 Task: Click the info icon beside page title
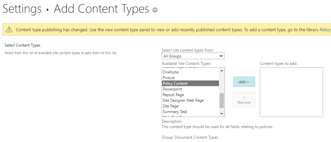pos(155,10)
